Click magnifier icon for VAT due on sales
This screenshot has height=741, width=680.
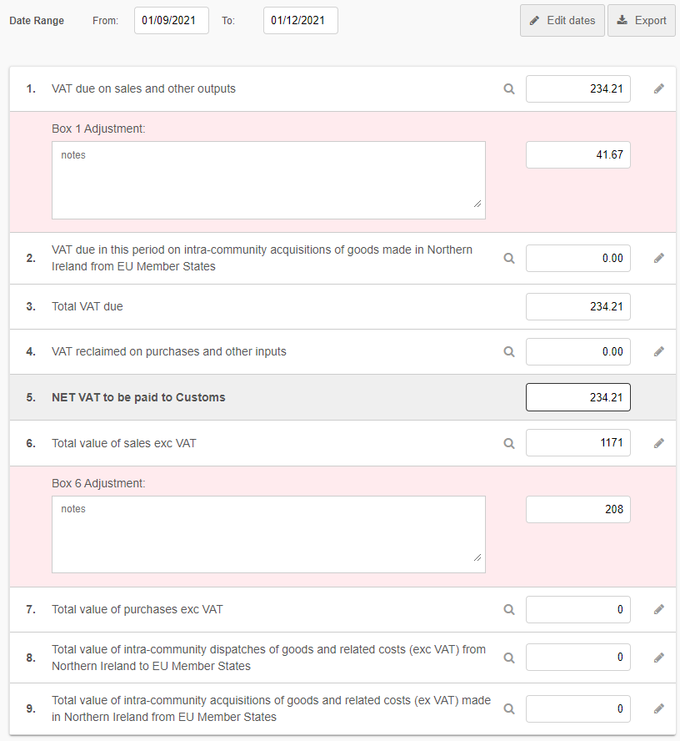pyautogui.click(x=509, y=88)
